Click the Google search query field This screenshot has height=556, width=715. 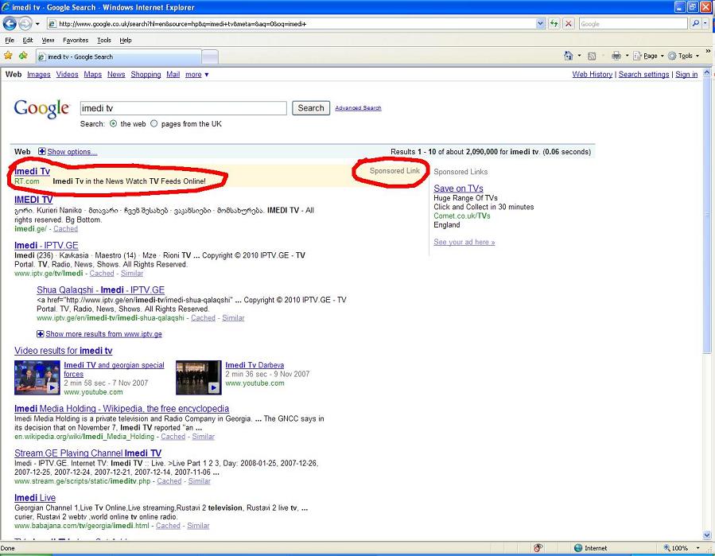[183, 108]
